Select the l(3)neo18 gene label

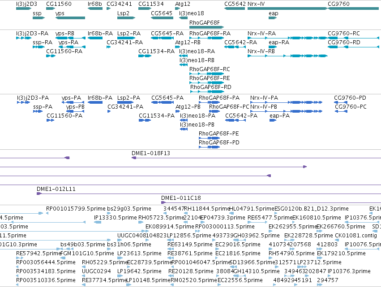(x=192, y=13)
